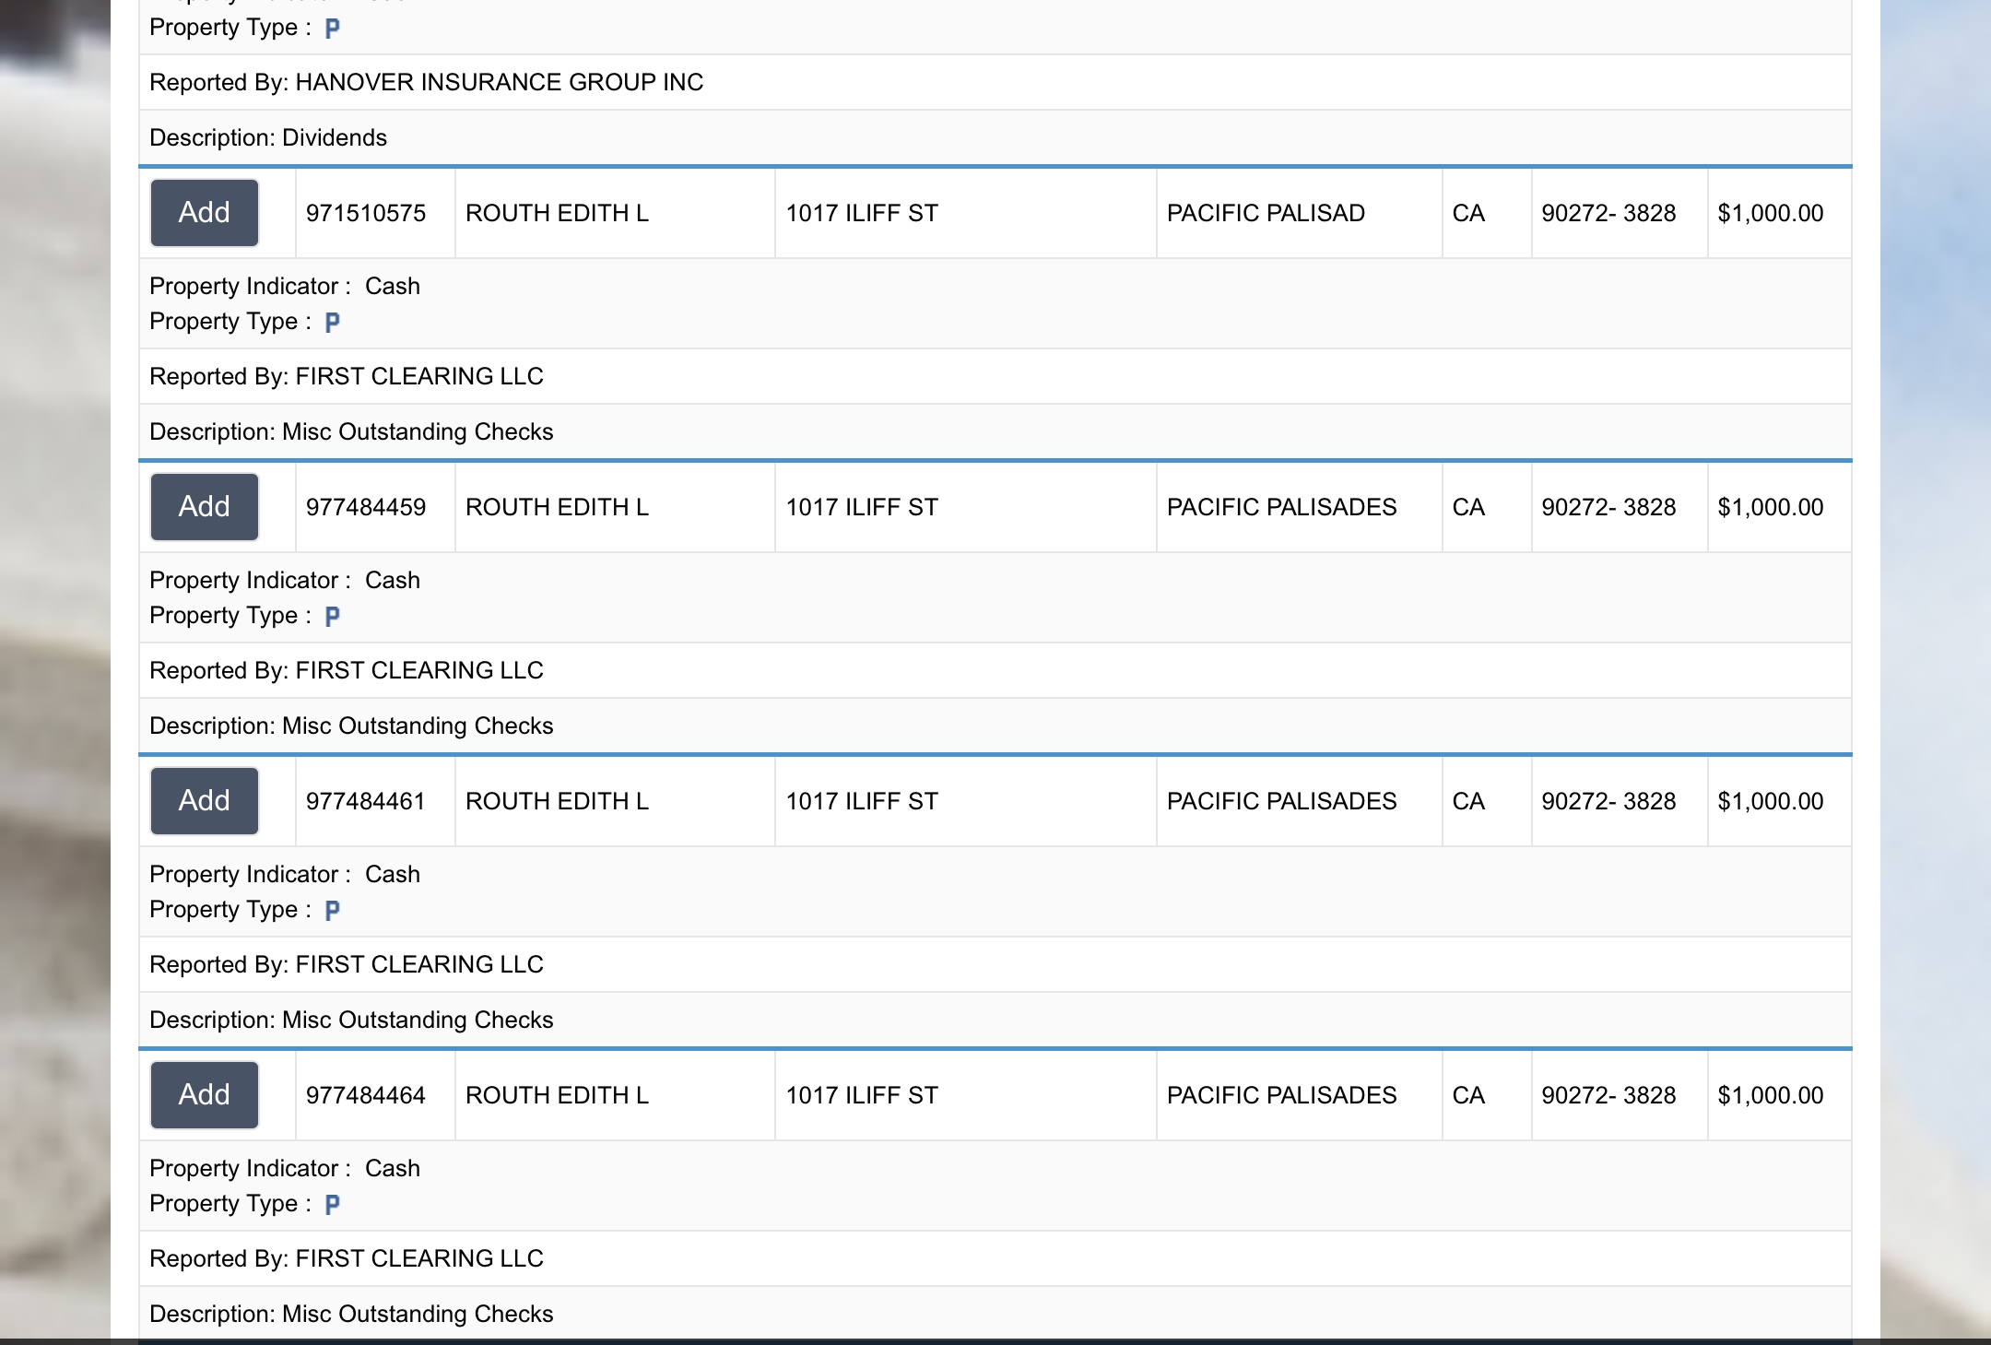The width and height of the screenshot is (1991, 1345).
Task: Select property ID 977484459 cell
Action: pos(375,507)
